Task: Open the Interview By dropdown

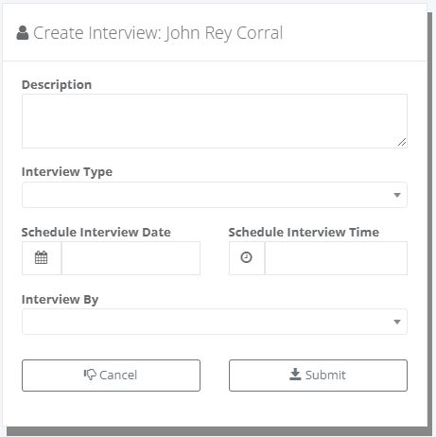Action: point(215,322)
